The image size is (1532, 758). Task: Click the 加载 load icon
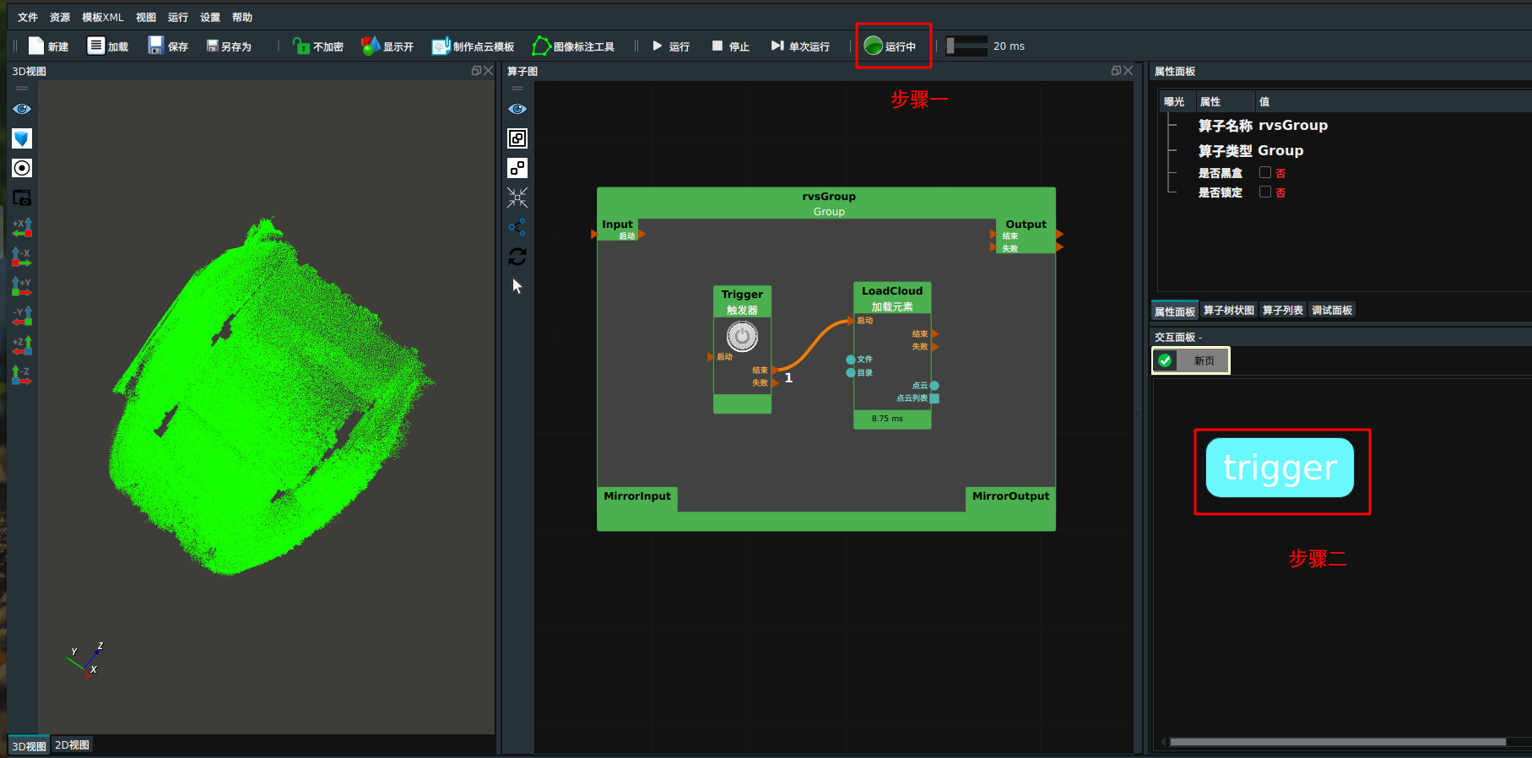pos(96,46)
